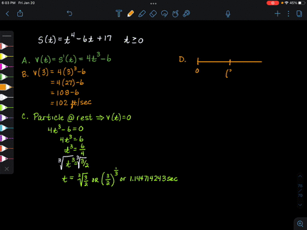Select the rightmost tape/laser tool in the toolbar
The width and height of the screenshot is (307, 230).
186,14
